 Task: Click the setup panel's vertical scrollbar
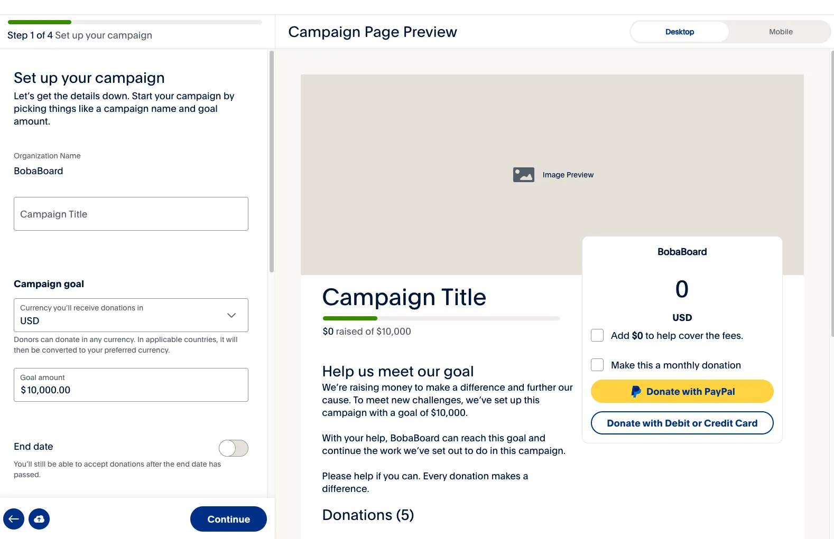coord(272,161)
